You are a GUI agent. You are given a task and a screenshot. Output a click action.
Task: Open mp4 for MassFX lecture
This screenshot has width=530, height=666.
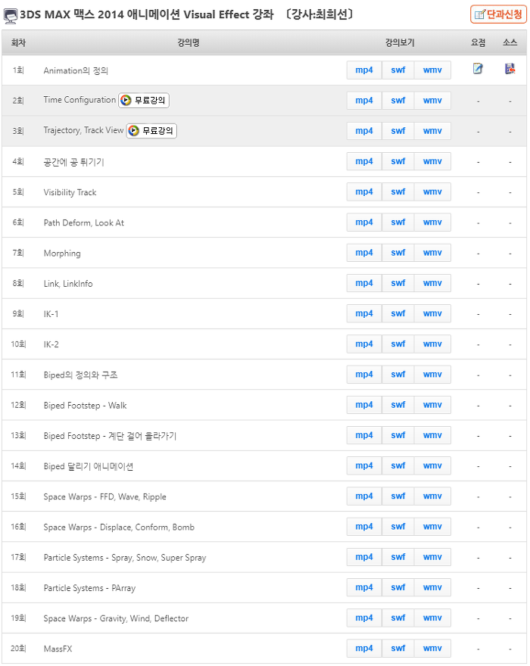tap(364, 648)
